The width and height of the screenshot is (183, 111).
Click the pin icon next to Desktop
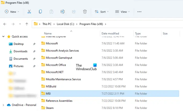coord(34,44)
